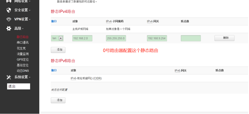The image size is (249, 114).
Task: Click 删除 to remove IPv4 route
Action: point(224,38)
